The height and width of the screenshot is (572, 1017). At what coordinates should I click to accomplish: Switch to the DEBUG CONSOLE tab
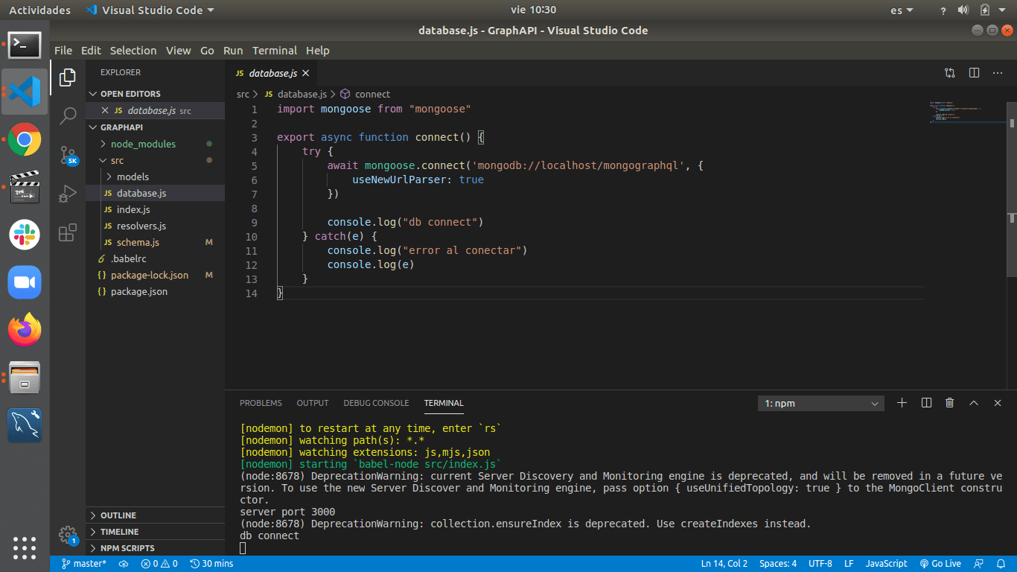(x=376, y=403)
